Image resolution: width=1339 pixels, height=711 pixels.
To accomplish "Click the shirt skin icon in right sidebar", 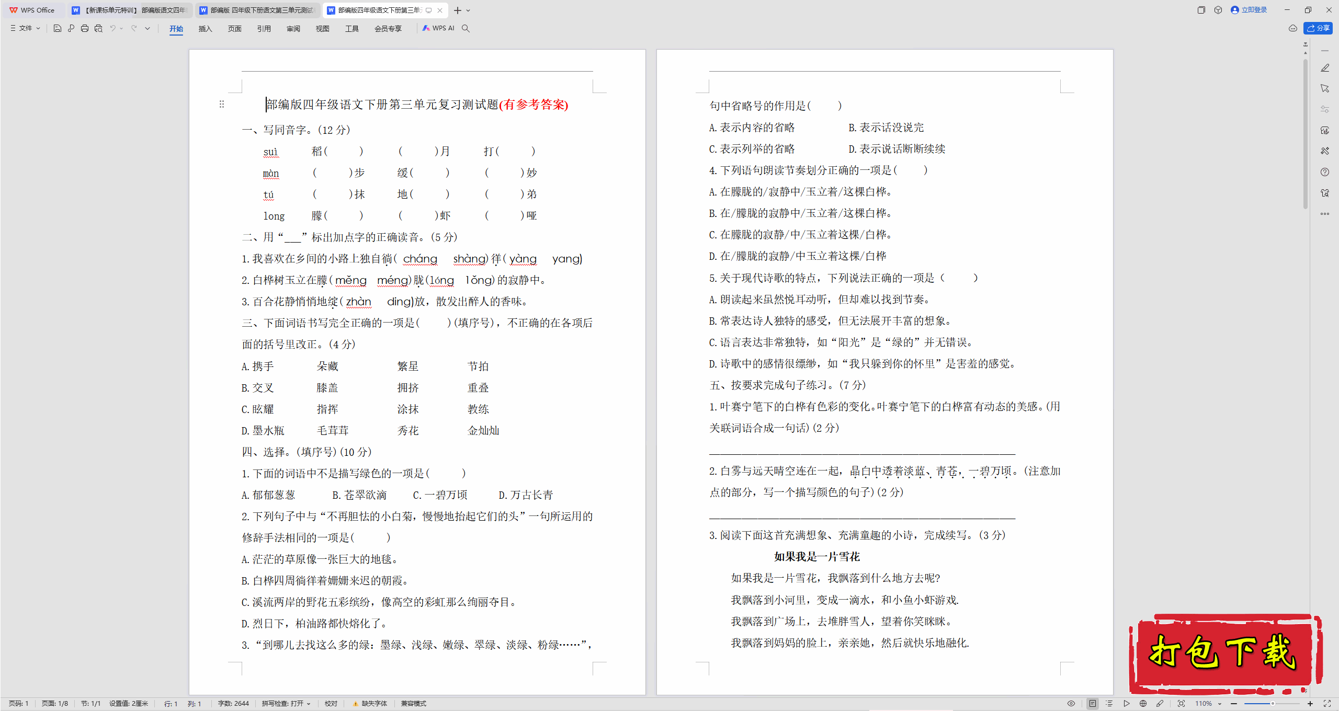I will tap(1325, 193).
